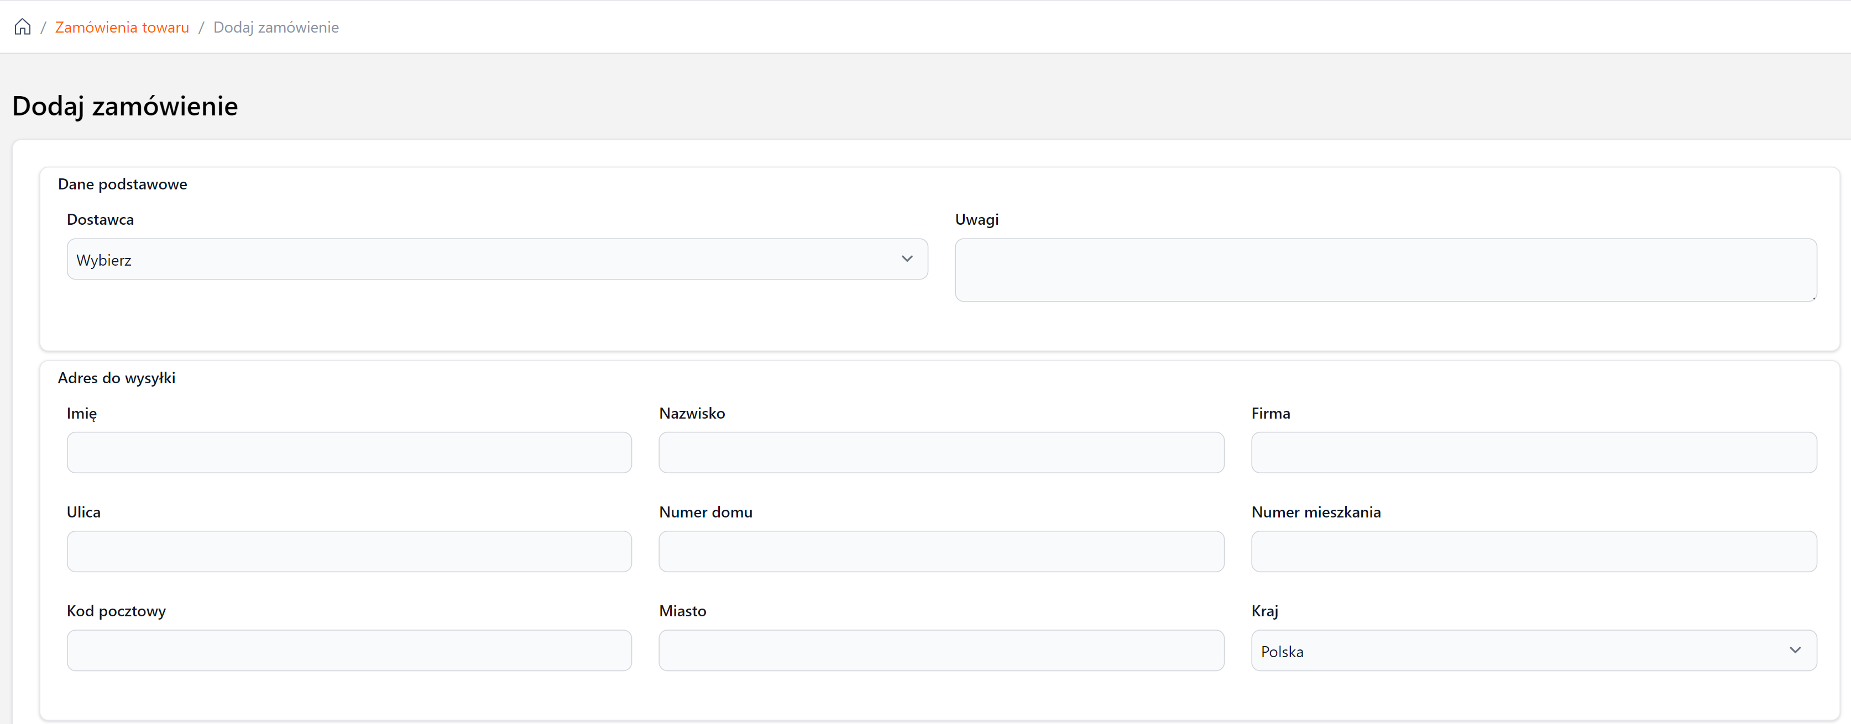Select the Numer domu field
Image resolution: width=1851 pixels, height=724 pixels.
(940, 551)
